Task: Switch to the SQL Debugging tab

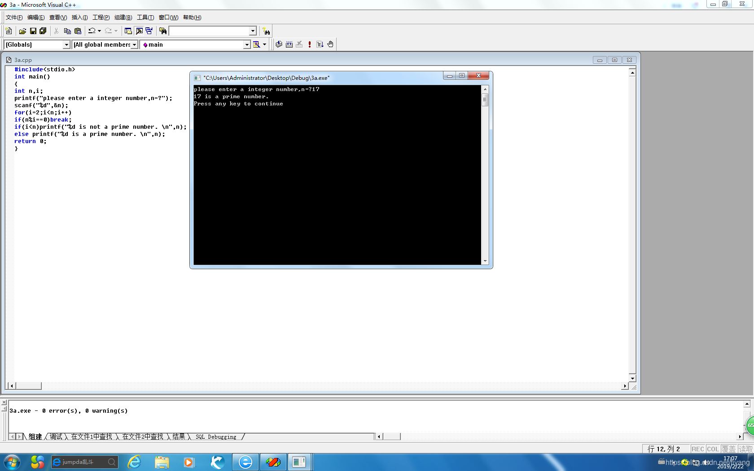Action: tap(216, 436)
